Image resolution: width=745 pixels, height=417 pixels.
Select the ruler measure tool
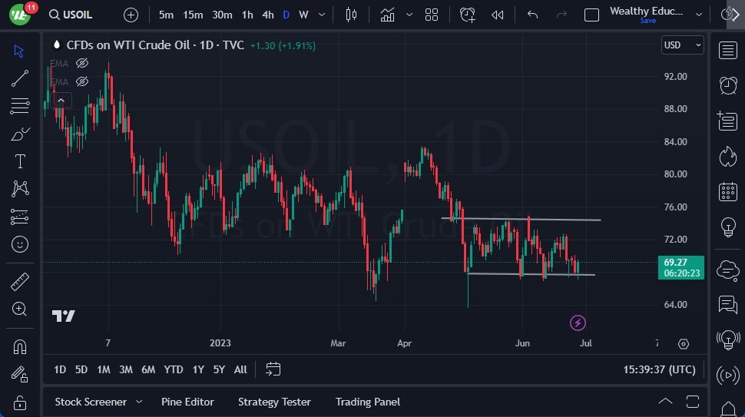[x=20, y=282]
